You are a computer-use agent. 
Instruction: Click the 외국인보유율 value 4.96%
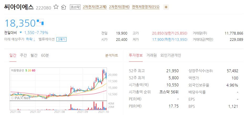pos(233,85)
